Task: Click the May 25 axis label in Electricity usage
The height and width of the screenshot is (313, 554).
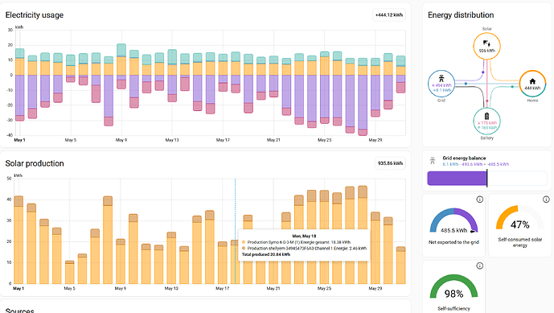Action: tap(324, 140)
